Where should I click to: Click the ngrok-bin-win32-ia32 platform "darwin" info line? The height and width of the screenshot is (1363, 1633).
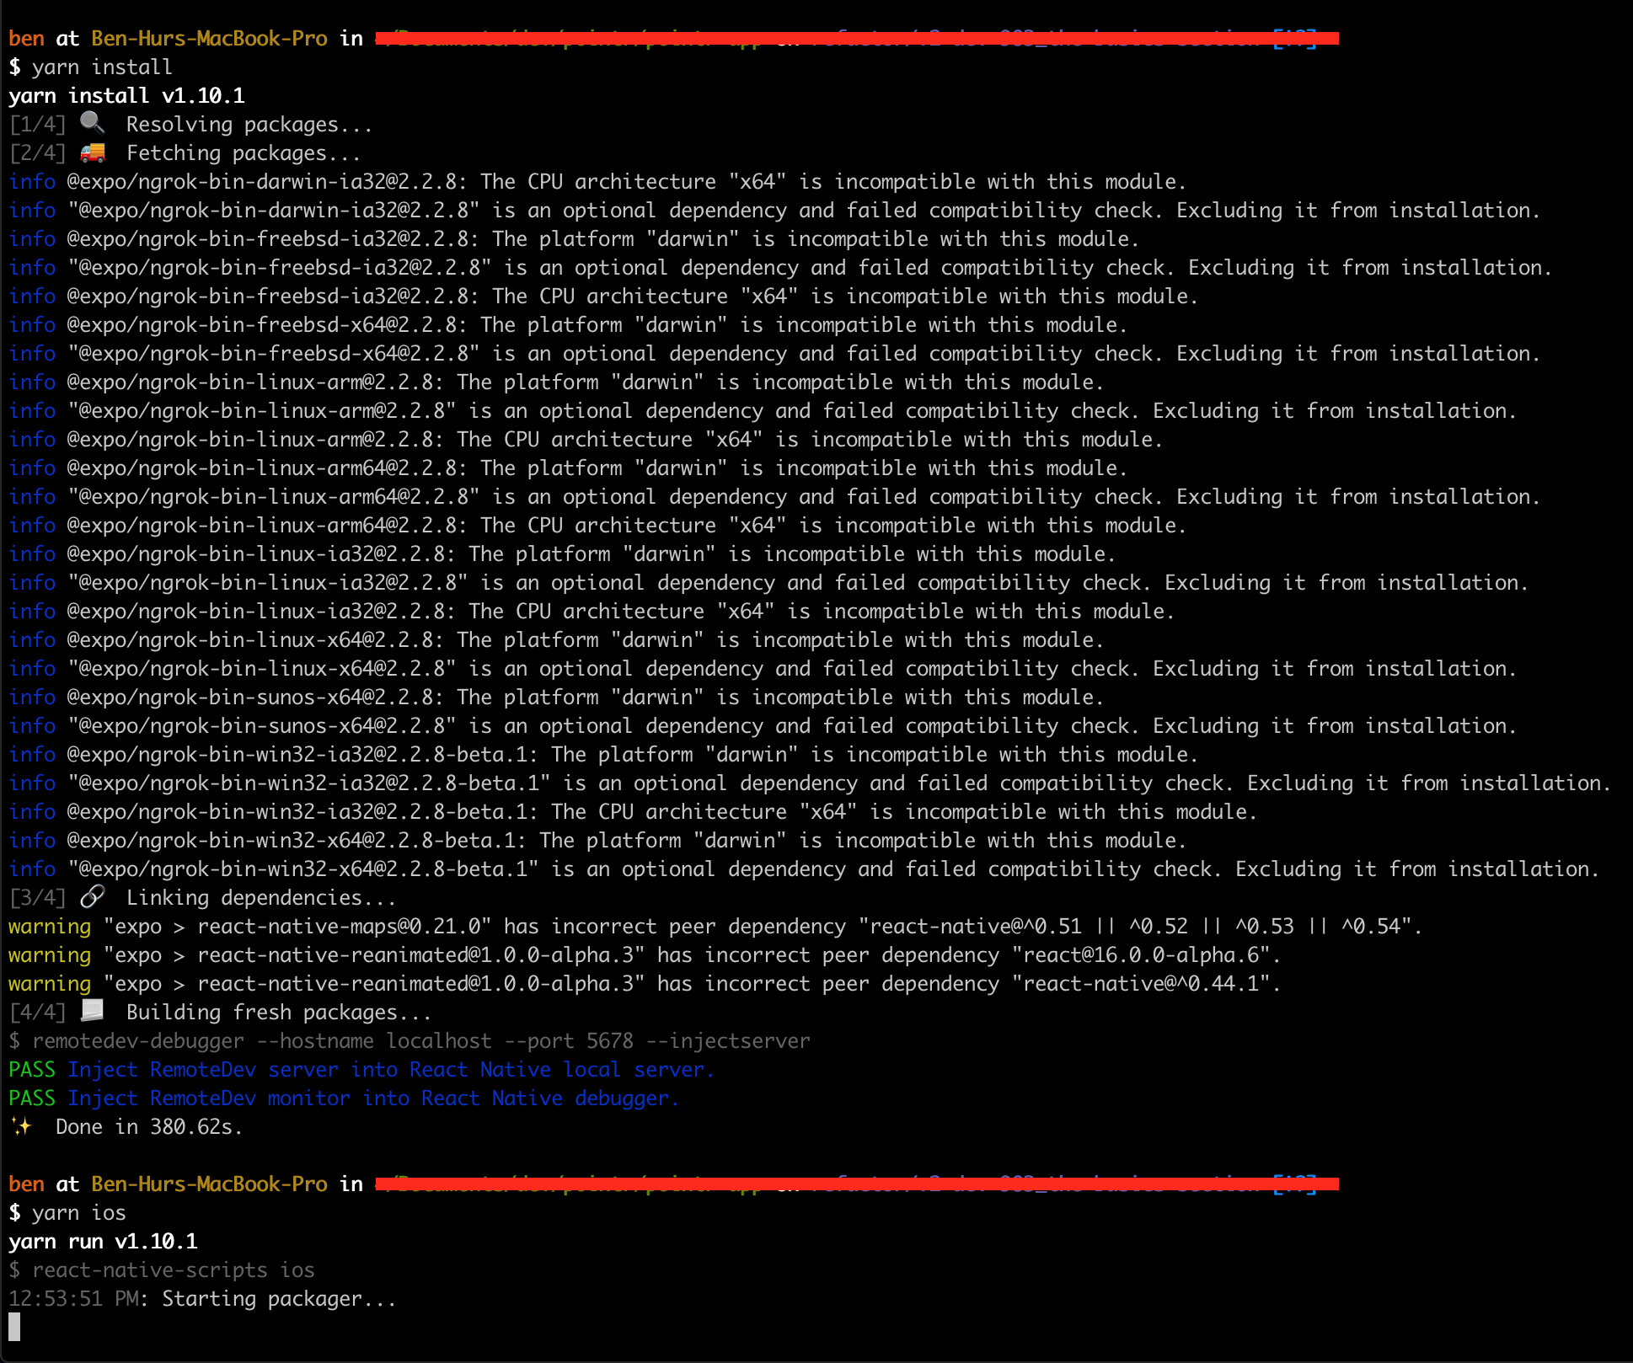tap(603, 755)
